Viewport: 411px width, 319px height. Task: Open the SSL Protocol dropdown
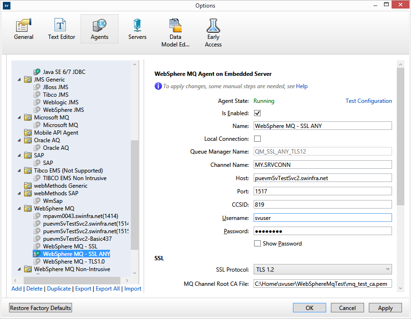[322, 270]
